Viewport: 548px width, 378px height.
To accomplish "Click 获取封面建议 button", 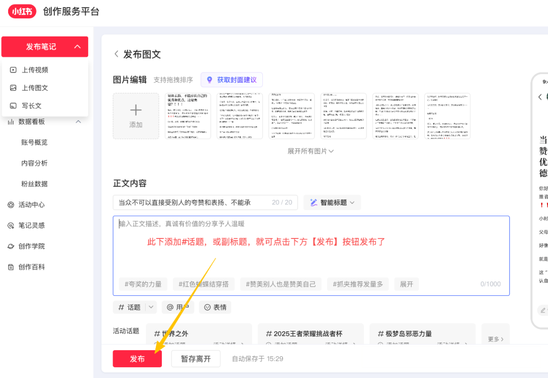I will click(x=232, y=80).
